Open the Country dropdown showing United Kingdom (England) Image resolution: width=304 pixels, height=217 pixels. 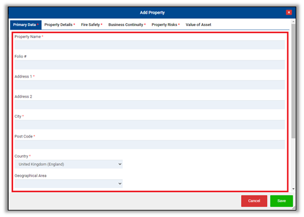point(68,164)
